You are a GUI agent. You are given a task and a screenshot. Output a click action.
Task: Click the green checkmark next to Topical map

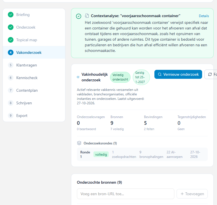click(x=11, y=40)
